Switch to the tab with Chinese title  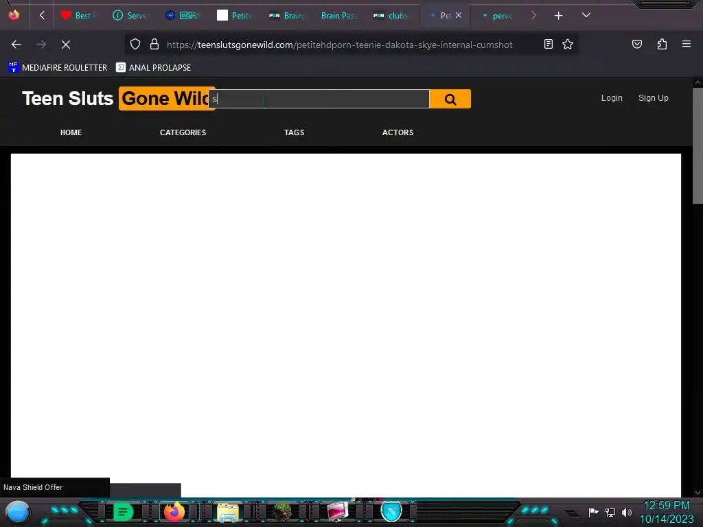click(183, 15)
